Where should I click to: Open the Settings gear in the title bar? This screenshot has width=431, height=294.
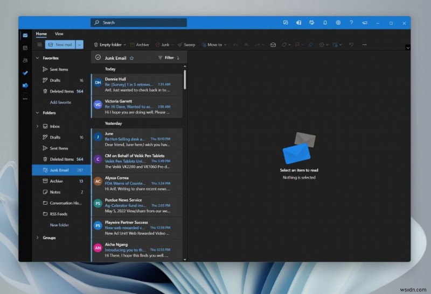pos(338,23)
